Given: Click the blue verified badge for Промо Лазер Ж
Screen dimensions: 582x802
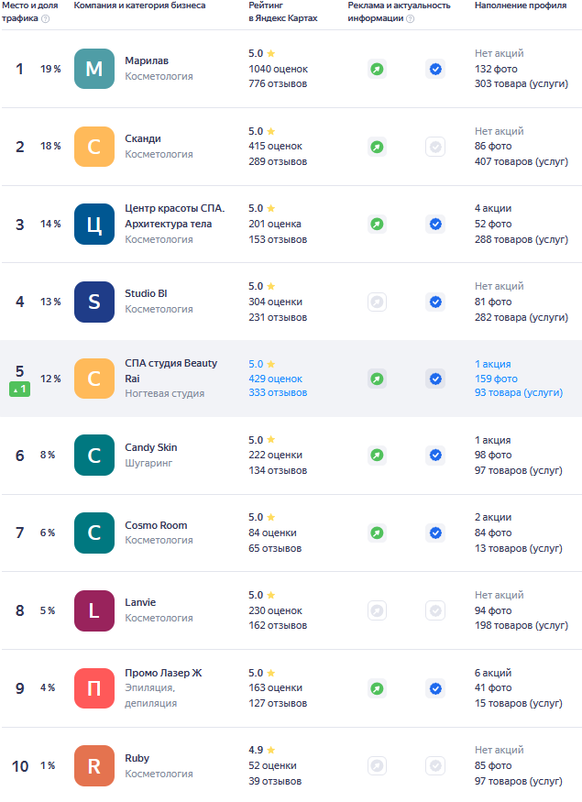Looking at the screenshot, I should coord(435,688).
